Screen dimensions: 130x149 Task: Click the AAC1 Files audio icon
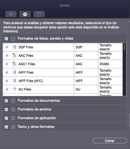pos(14,64)
